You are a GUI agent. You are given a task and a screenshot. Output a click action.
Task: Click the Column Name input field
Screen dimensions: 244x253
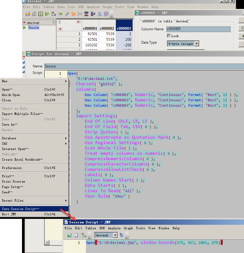[x=198, y=29]
